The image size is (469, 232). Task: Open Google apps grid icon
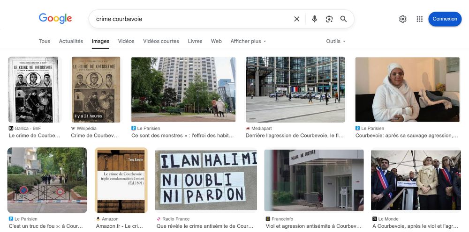420,19
